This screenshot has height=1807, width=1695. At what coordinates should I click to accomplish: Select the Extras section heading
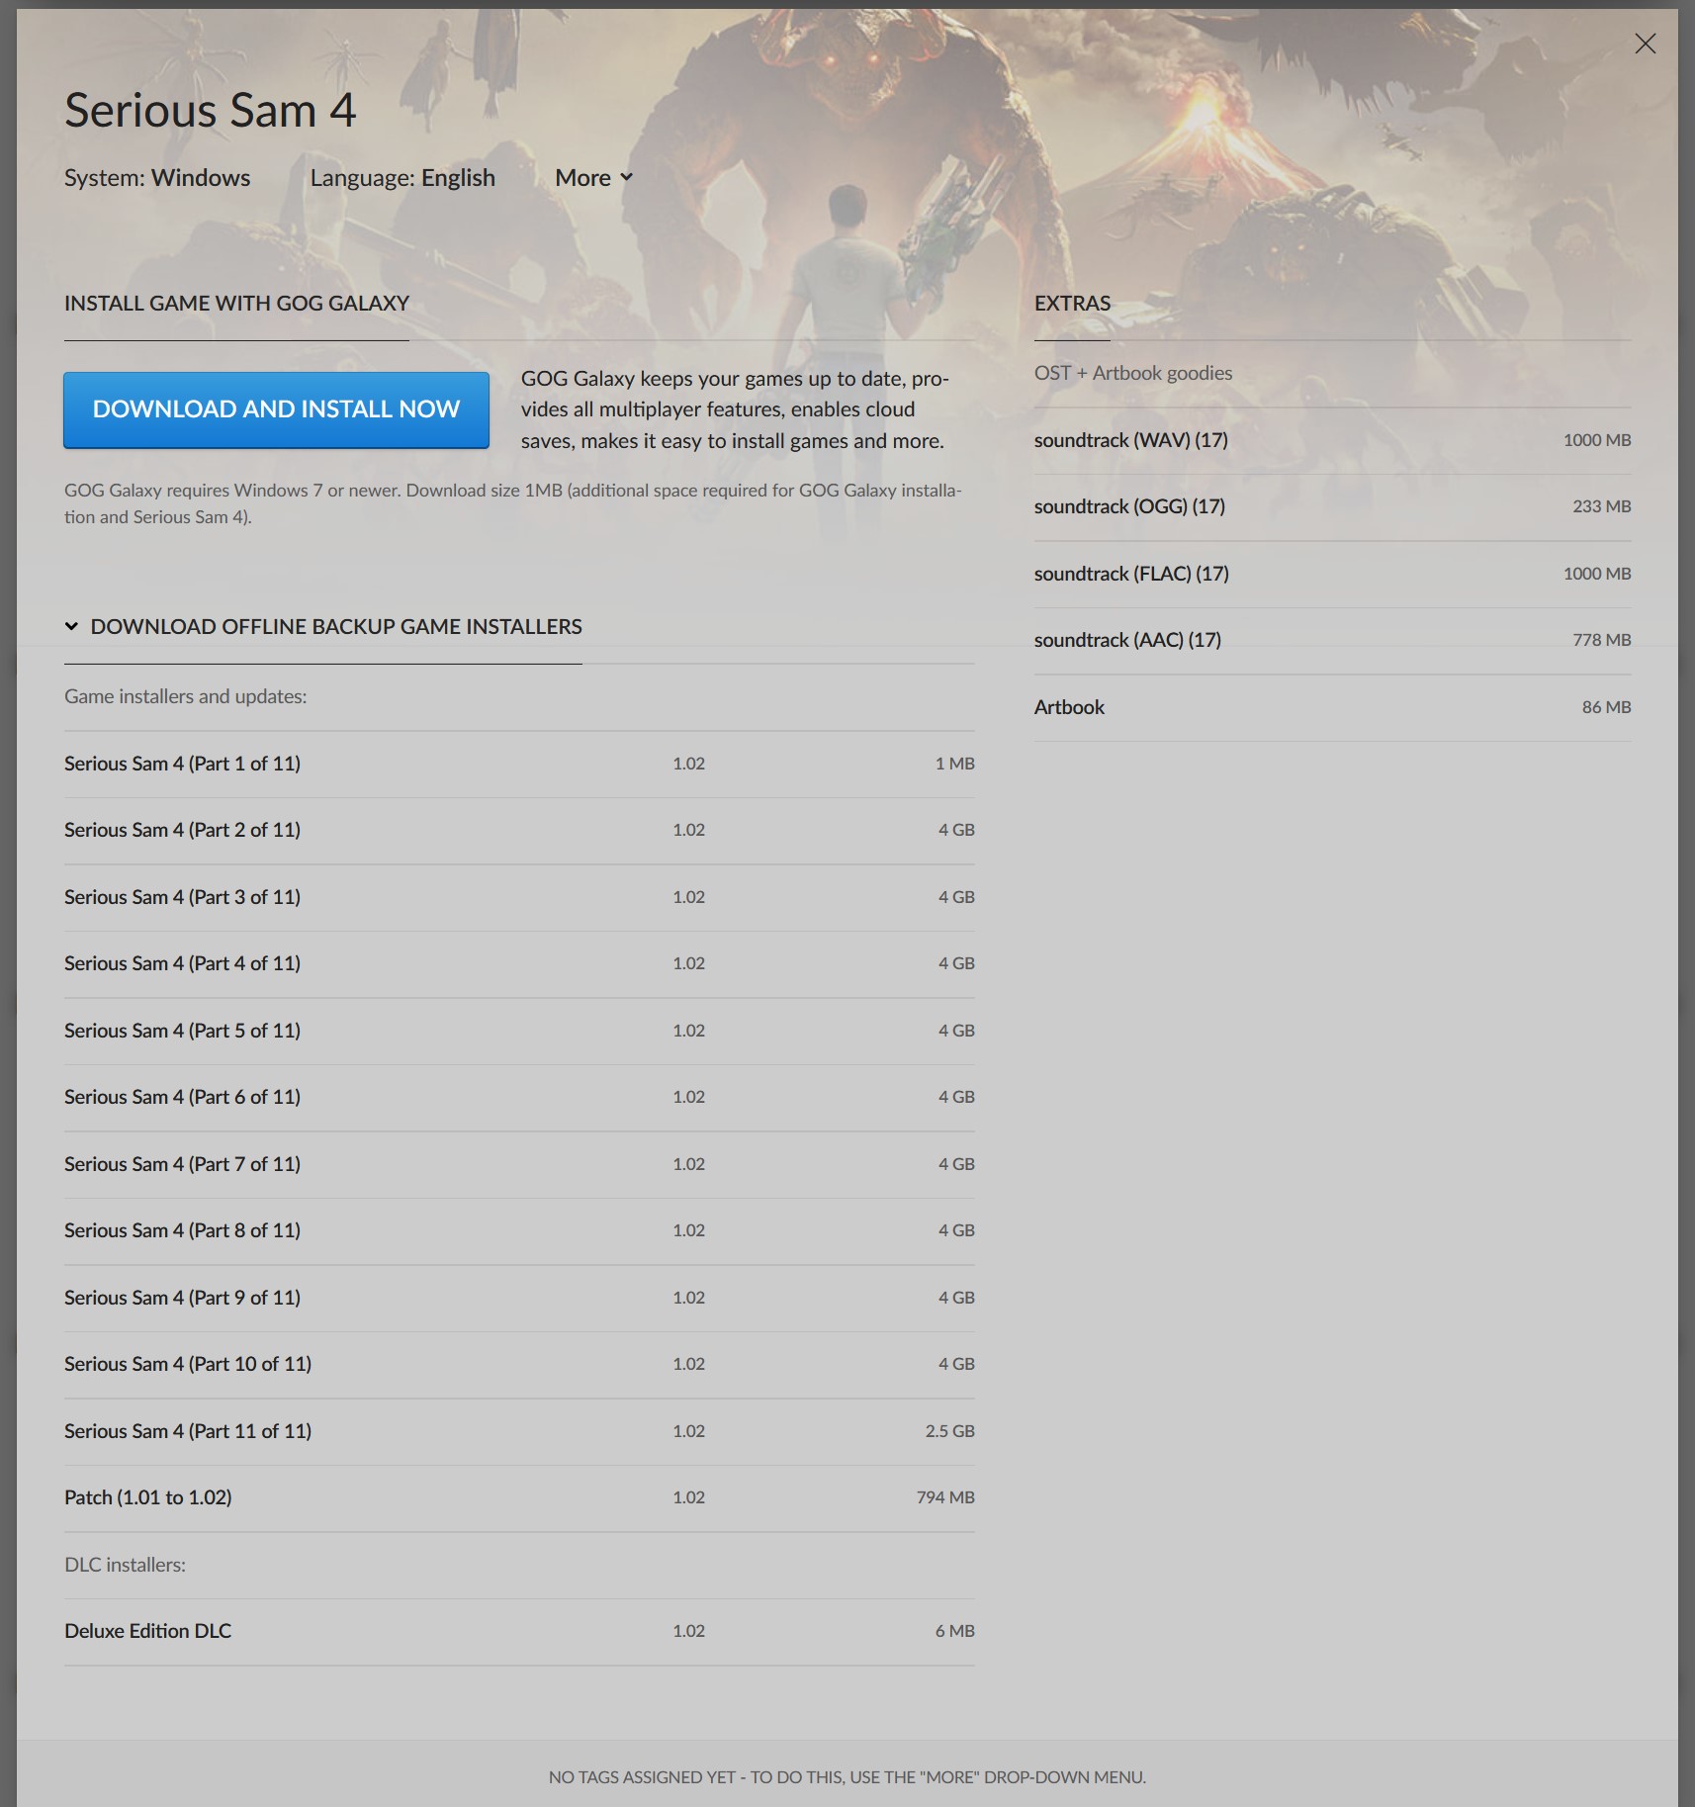click(x=1072, y=304)
